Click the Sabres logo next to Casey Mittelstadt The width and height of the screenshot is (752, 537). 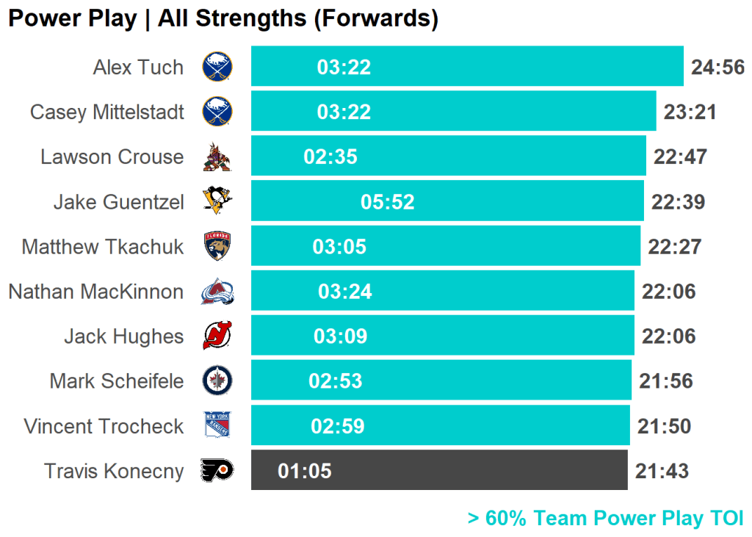217,112
